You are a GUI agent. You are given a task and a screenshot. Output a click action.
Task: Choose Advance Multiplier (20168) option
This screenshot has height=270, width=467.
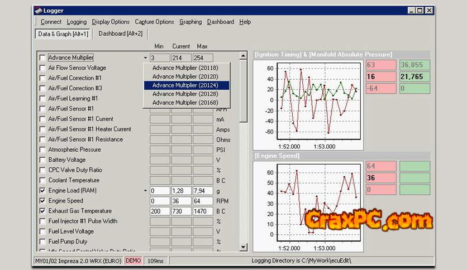coord(185,103)
